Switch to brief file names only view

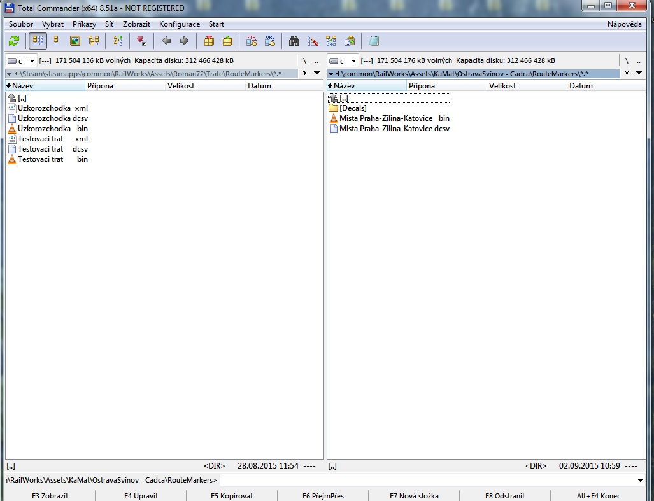[38, 41]
